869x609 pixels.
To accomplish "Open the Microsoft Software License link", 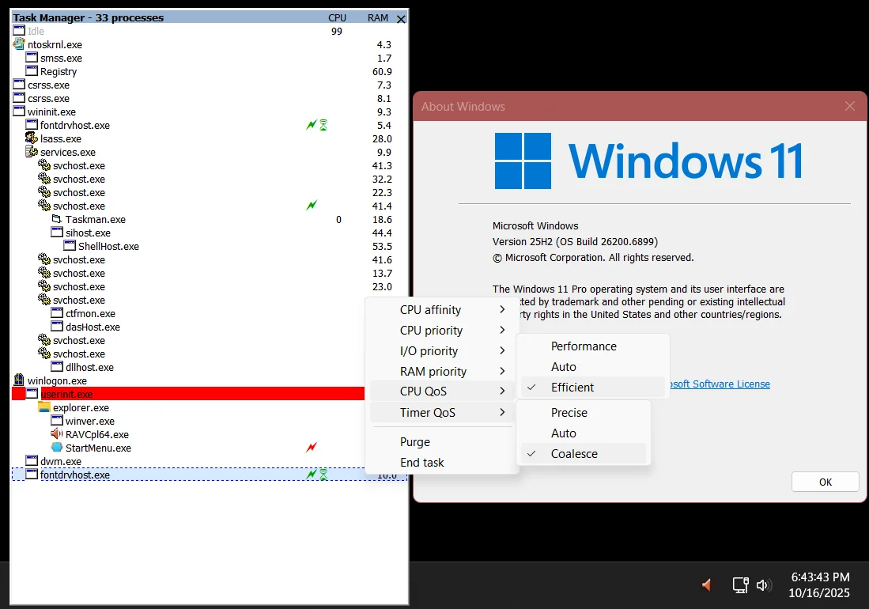I will click(720, 384).
